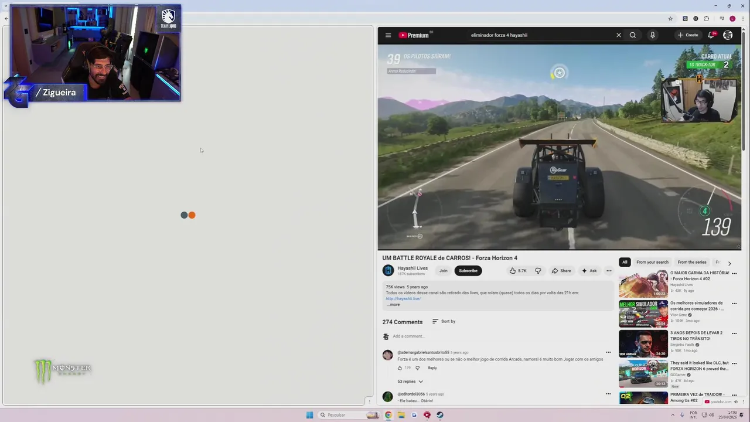Click the Create button
Screen dimensions: 750x422
point(688,35)
